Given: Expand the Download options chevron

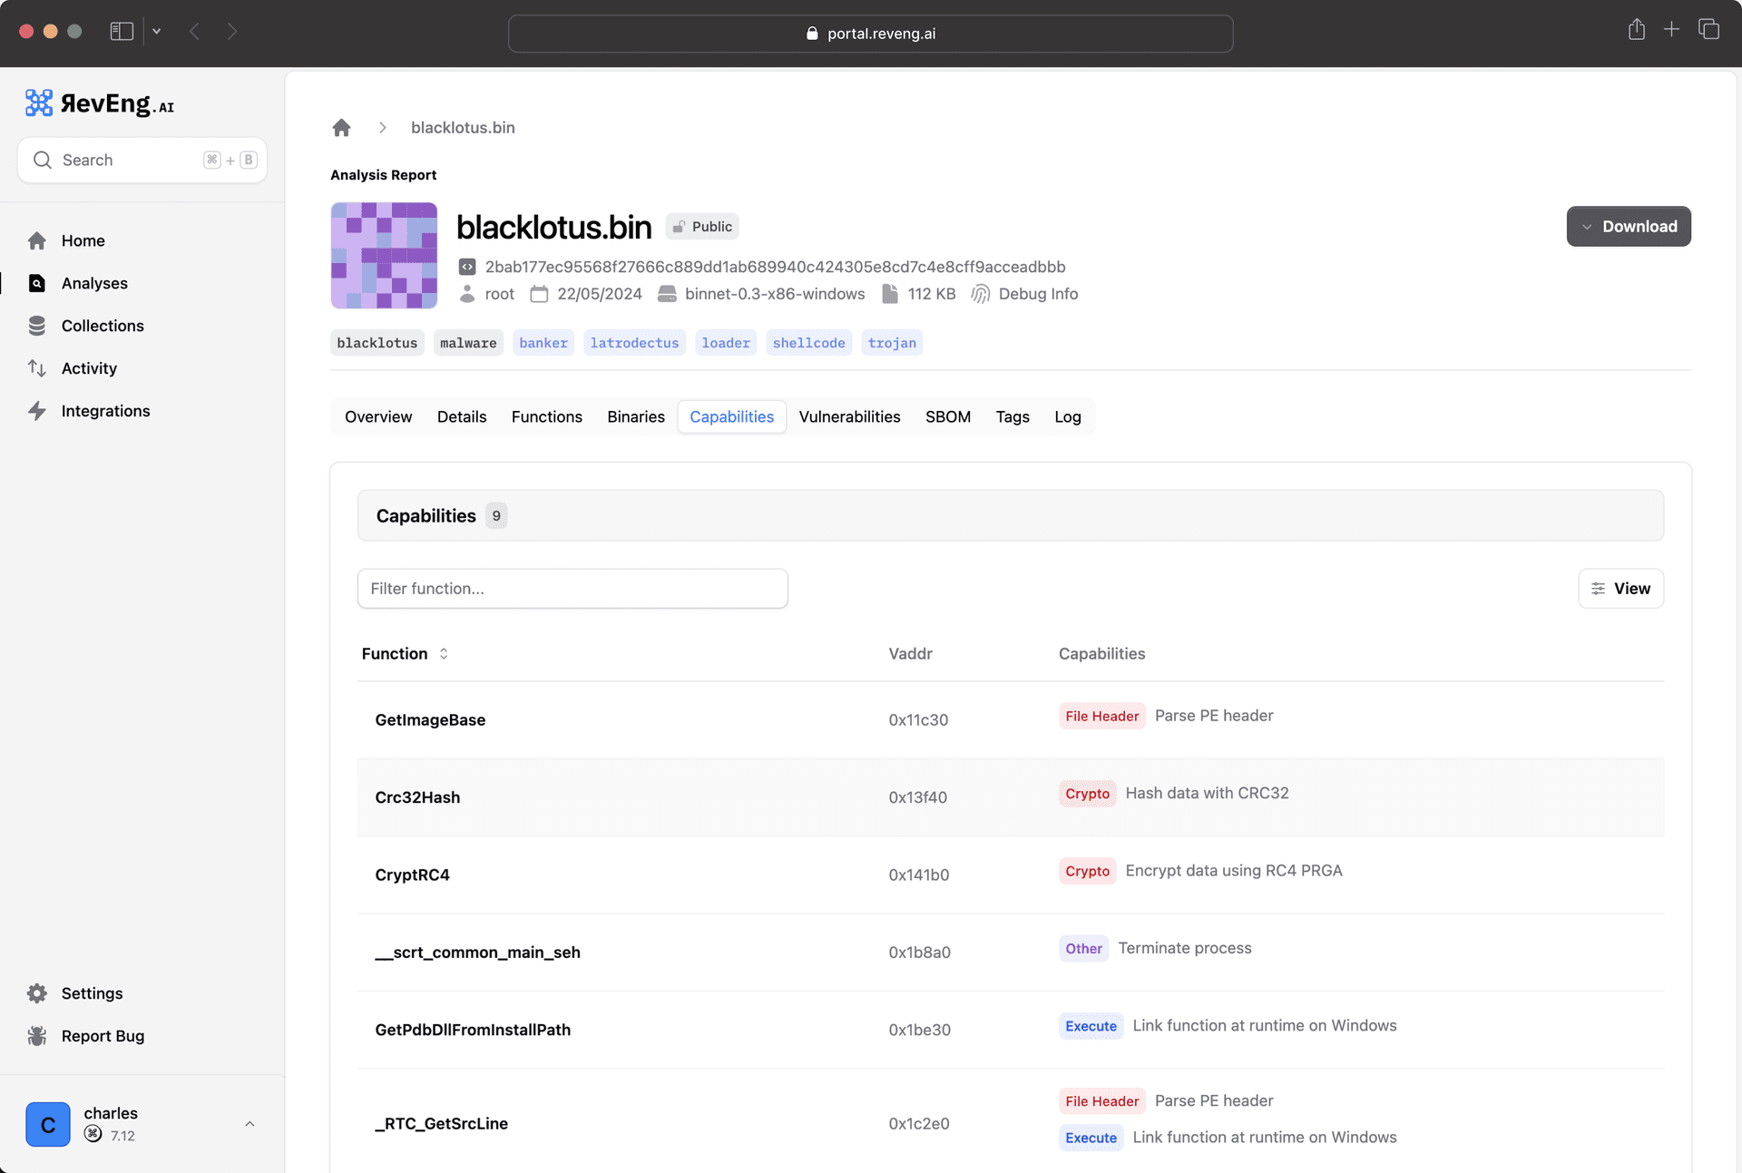Looking at the screenshot, I should tap(1588, 226).
